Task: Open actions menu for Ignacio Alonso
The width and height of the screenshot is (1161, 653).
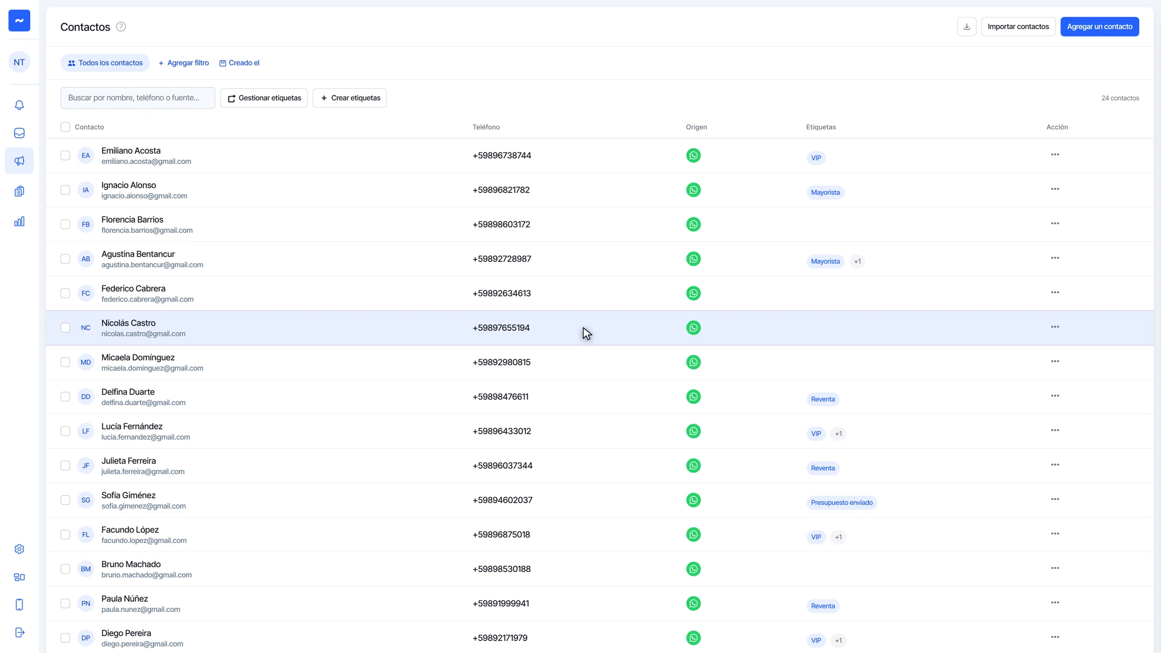Action: 1055,189
